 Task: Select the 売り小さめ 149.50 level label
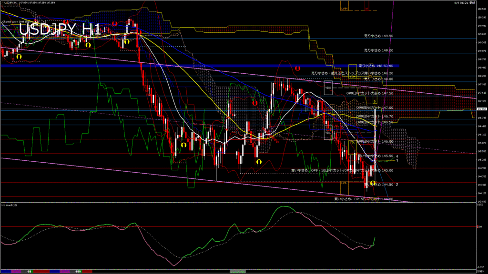(378, 36)
